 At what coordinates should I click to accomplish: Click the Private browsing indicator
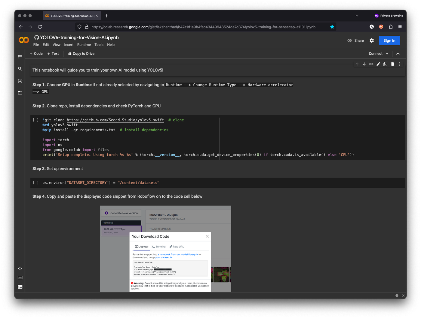(x=389, y=16)
